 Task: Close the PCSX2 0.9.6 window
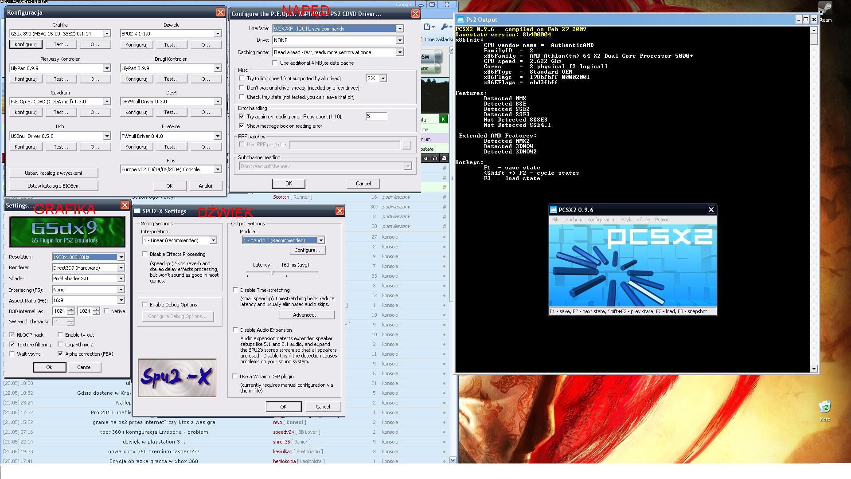coord(711,210)
